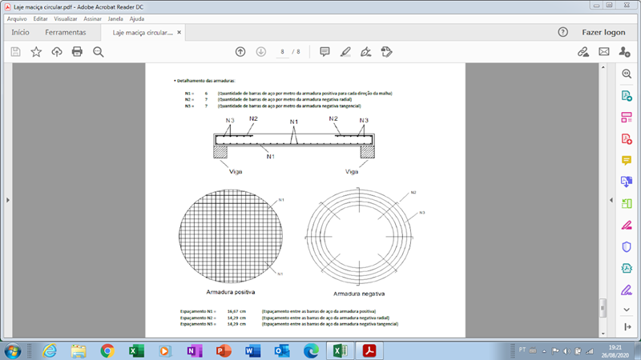Open the Ajuda menu

point(136,18)
